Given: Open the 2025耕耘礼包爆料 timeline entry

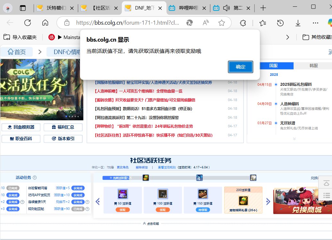Looking at the screenshot, I should pyautogui.click(x=296, y=84).
